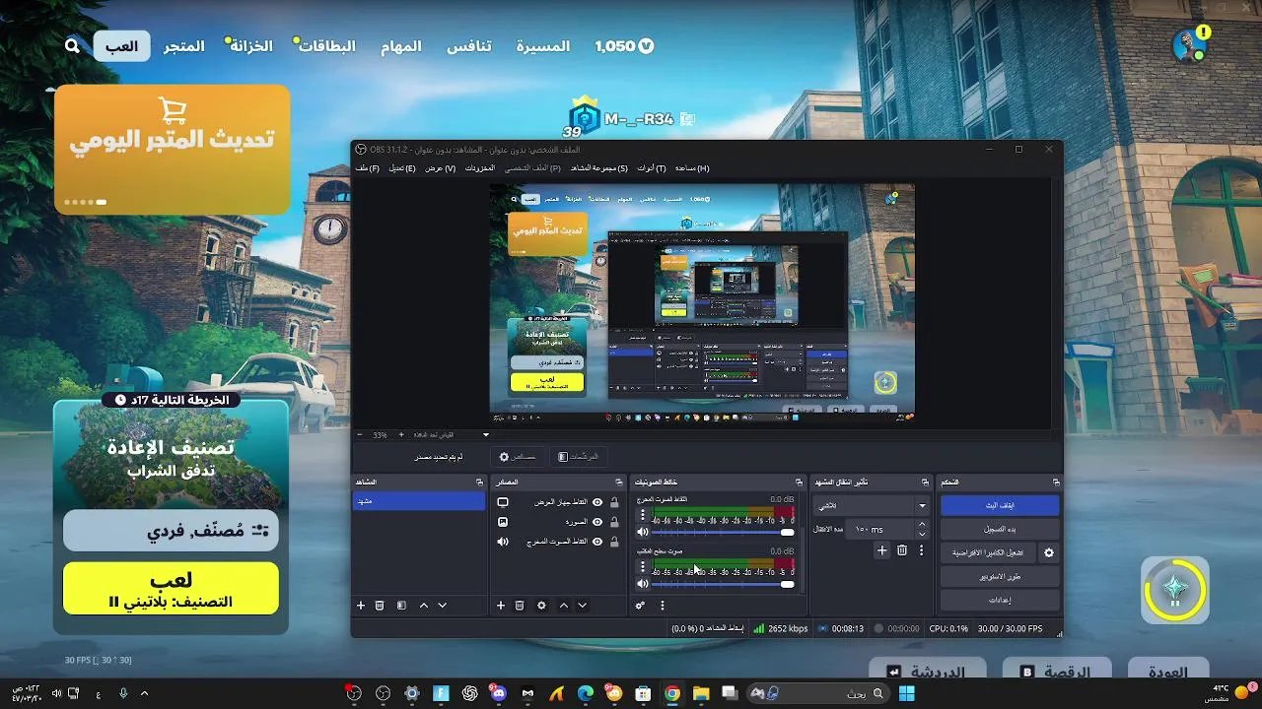Open Google Chrome in the taskbar
Viewport: 1262px width, 709px height.
click(671, 693)
